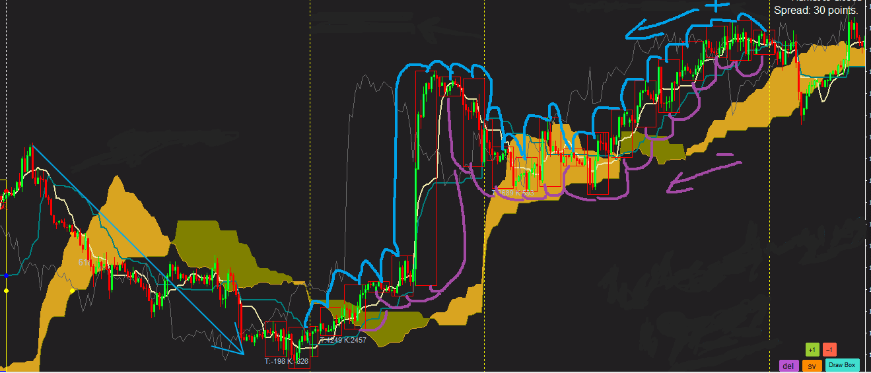
Task: Click the orange sv button
Action: (x=812, y=365)
